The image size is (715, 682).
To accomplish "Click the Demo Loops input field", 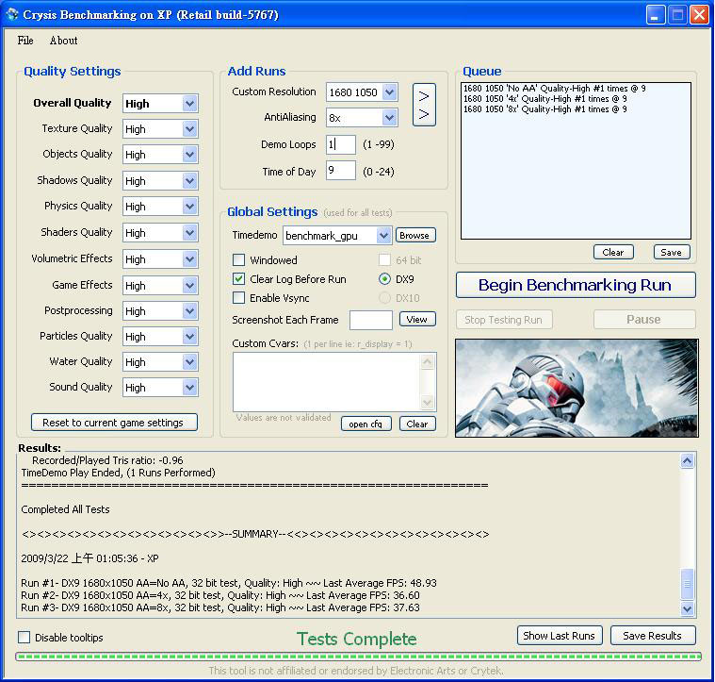I will (x=341, y=144).
